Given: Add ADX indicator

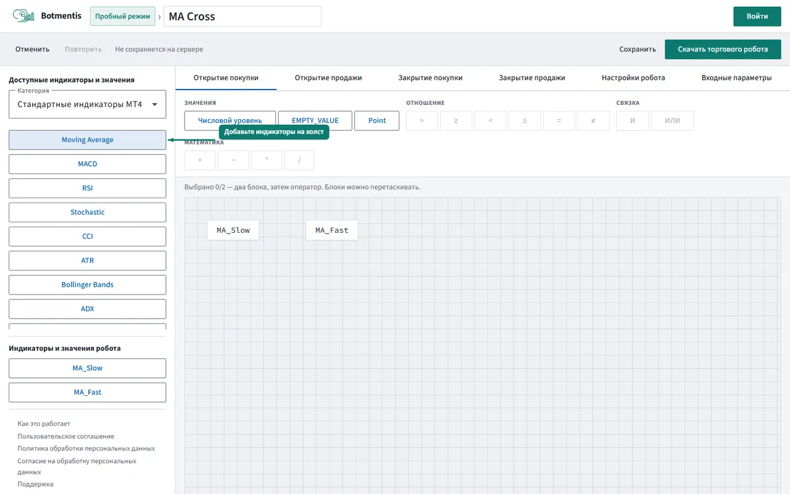Looking at the screenshot, I should coord(88,309).
